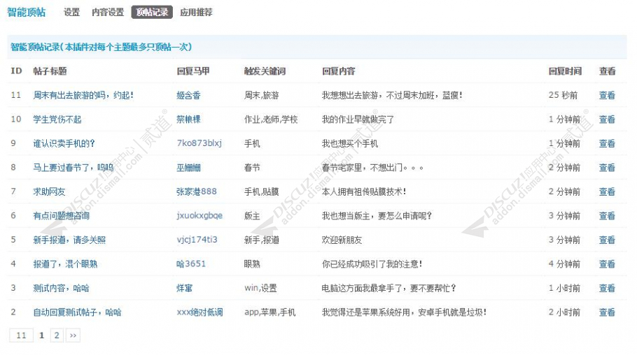This screenshot has width=637, height=355.
Task: Click keyword cell 新手,报道
Action: click(261, 240)
